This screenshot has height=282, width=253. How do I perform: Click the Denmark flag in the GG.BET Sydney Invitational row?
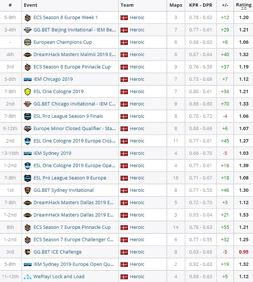124,190
